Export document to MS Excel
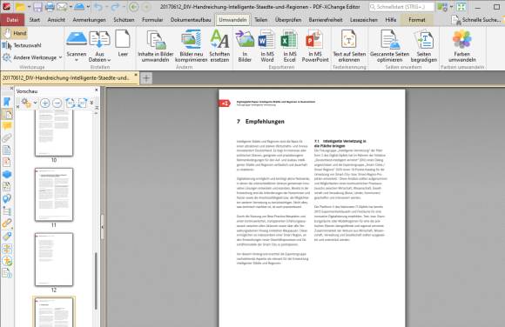This screenshot has width=505, height=327. 290,46
